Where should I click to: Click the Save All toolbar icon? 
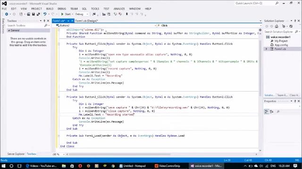tap(38, 14)
